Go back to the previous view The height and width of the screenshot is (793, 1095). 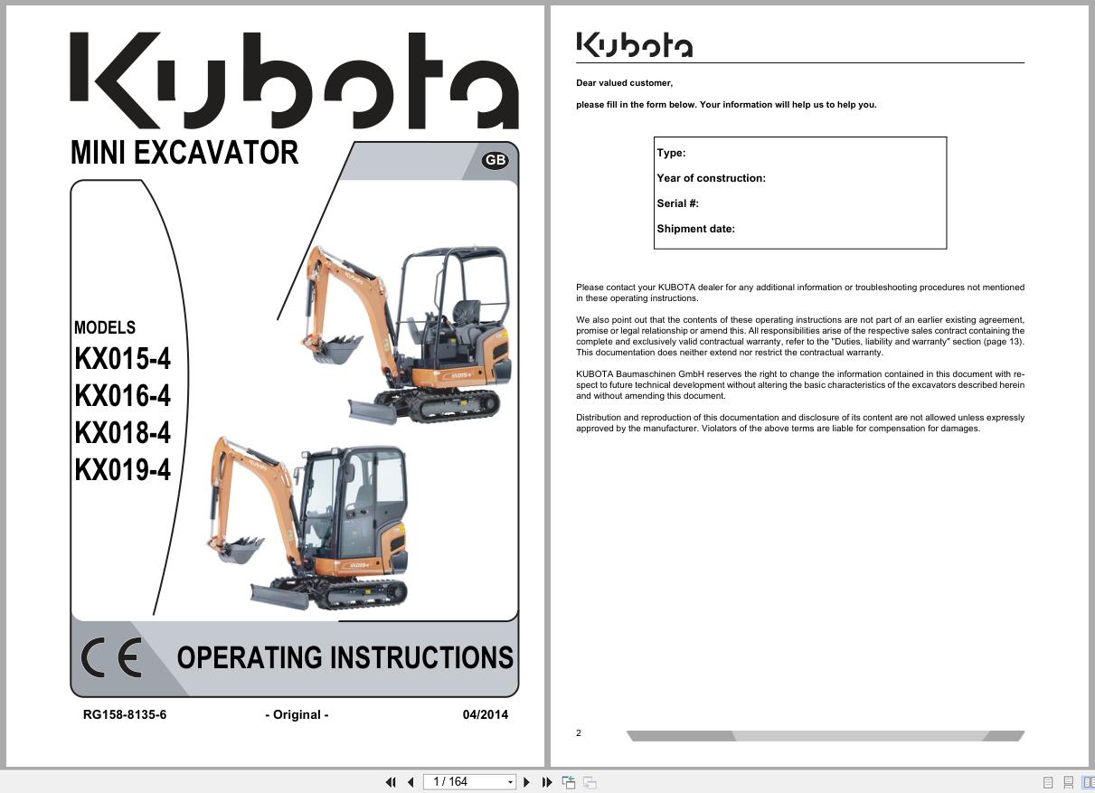coord(569,781)
